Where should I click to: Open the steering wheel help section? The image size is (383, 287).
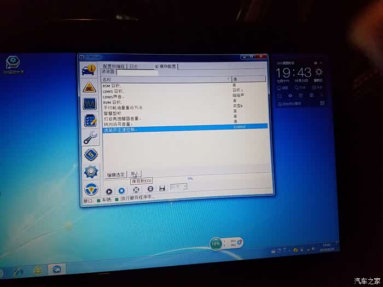click(x=91, y=189)
